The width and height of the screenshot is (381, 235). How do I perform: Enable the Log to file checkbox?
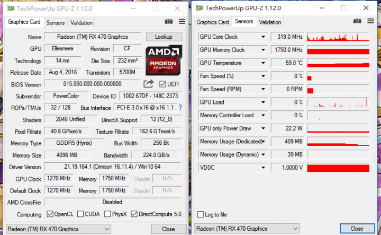pos(201,214)
